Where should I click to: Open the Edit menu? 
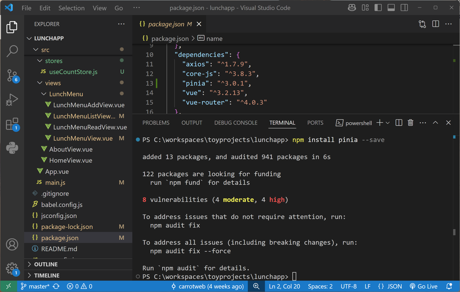coord(45,8)
